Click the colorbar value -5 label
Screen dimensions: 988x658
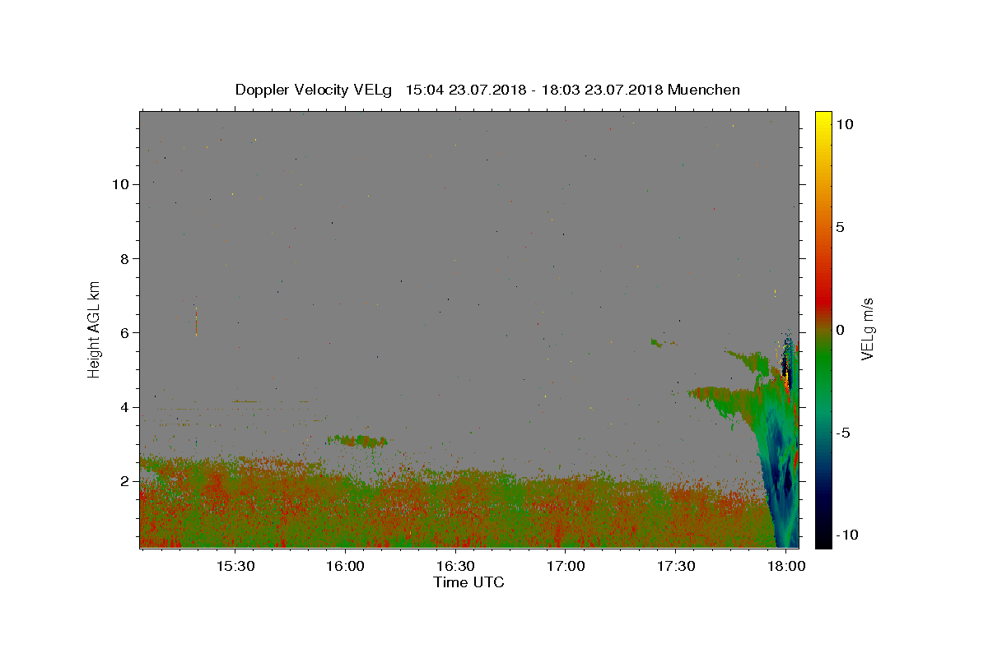[x=842, y=432]
